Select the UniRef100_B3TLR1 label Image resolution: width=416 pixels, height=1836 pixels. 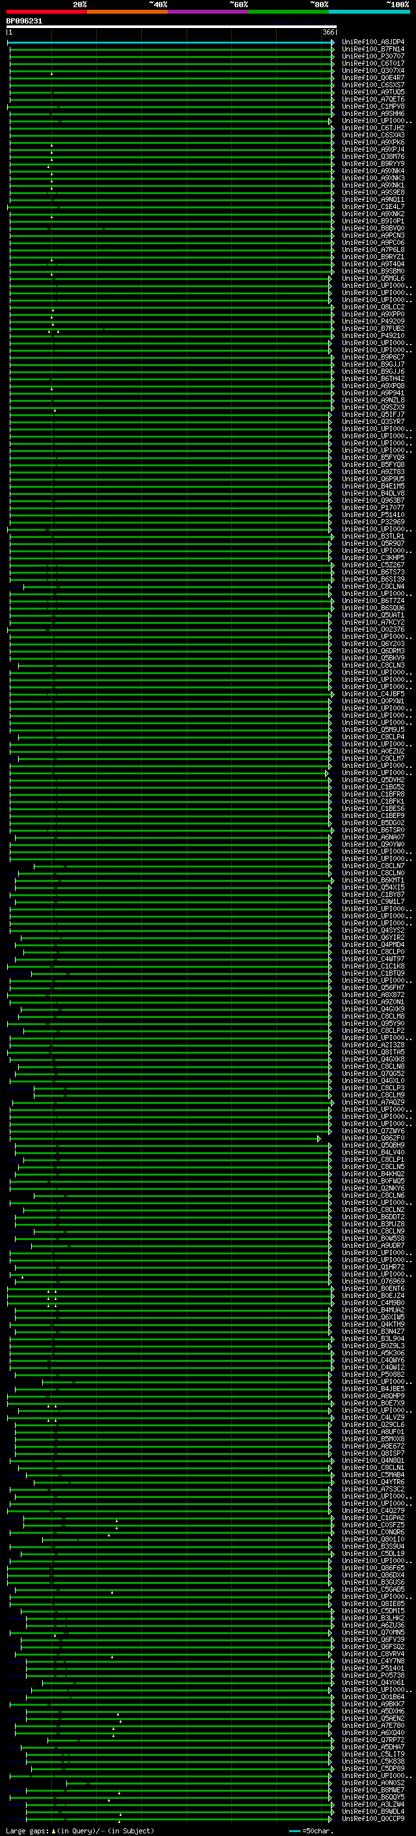pyautogui.click(x=372, y=536)
